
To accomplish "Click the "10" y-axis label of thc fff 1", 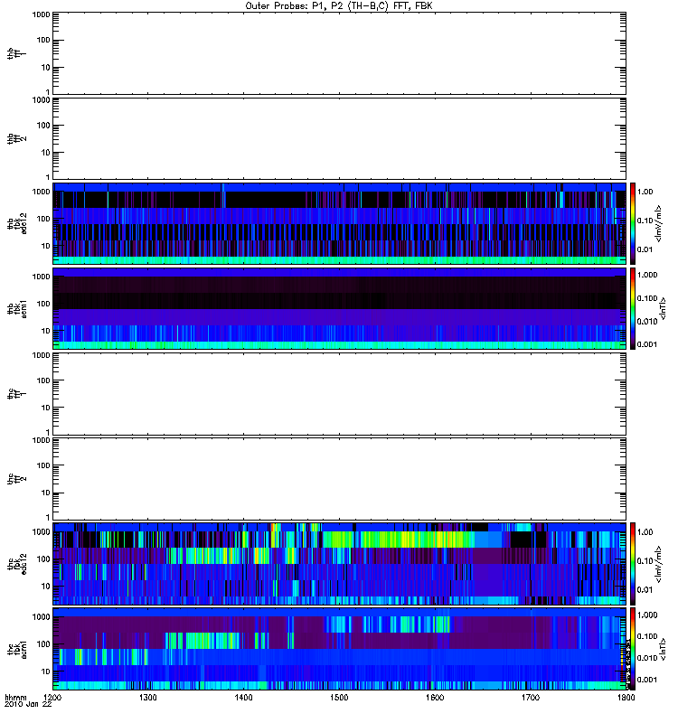I will coord(46,408).
